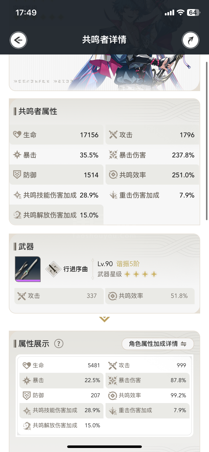Screen dimensions: 209x452
Task: Tap the back arrow button
Action: click(x=18, y=40)
